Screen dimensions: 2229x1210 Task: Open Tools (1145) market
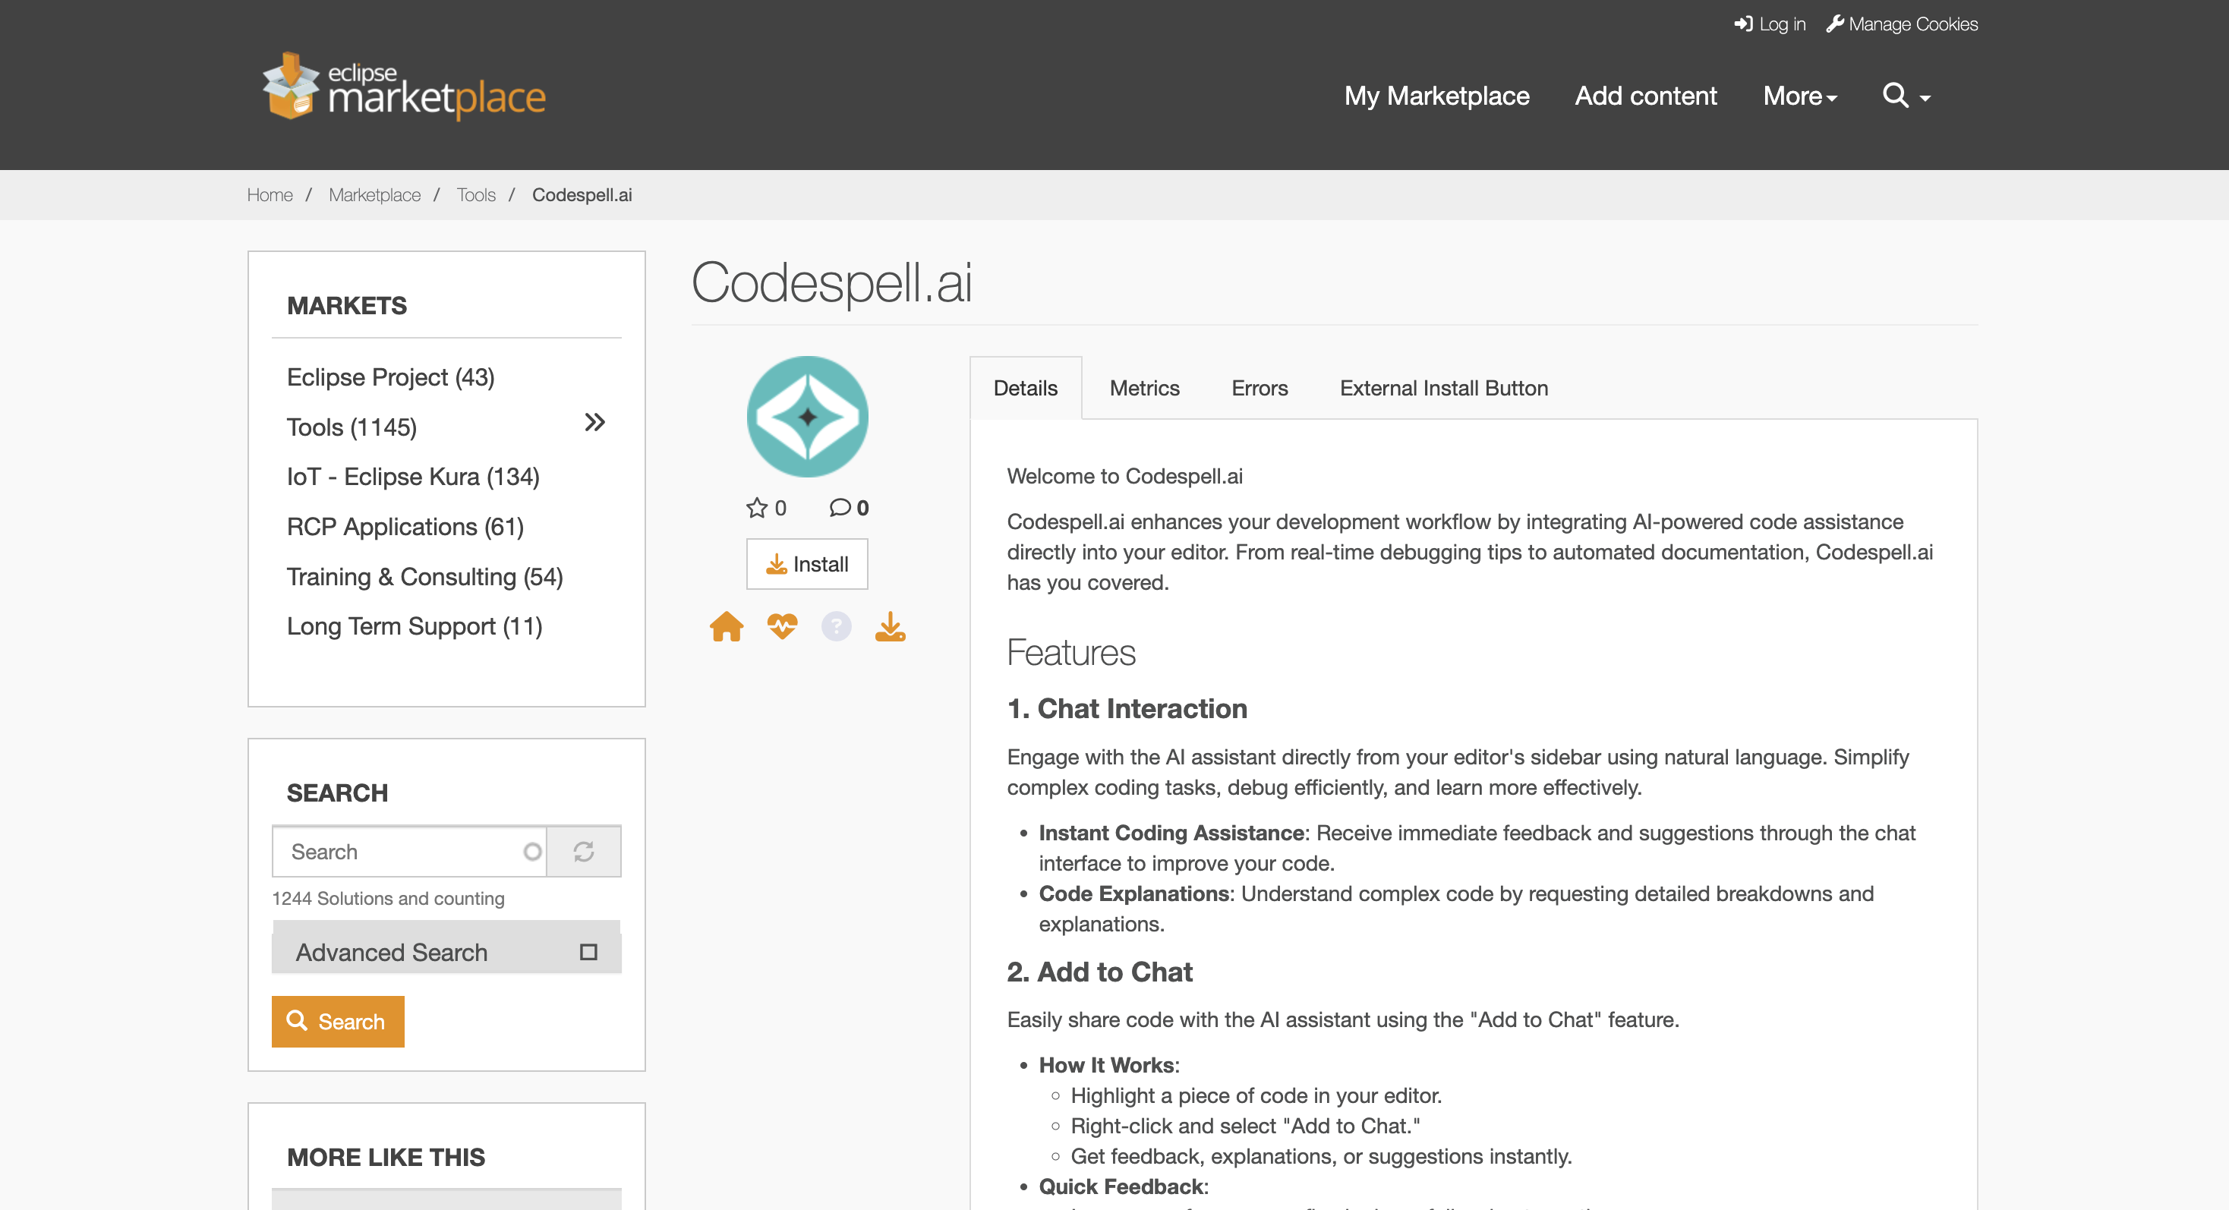[x=352, y=427]
